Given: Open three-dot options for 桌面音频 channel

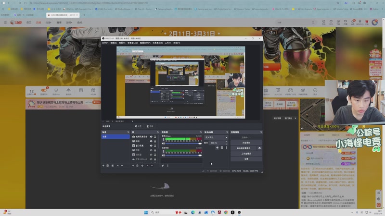Looking at the screenshot, I should coord(163,151).
